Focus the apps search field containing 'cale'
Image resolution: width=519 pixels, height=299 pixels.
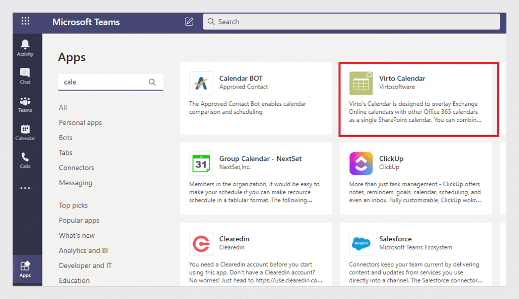[x=110, y=82]
